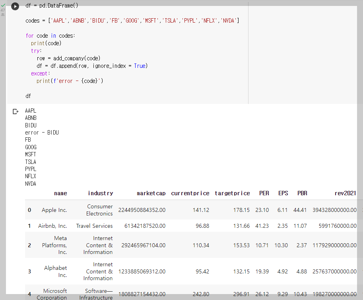Click the 'TSLA' printed output line
This screenshot has height=300, width=363.
[31, 162]
